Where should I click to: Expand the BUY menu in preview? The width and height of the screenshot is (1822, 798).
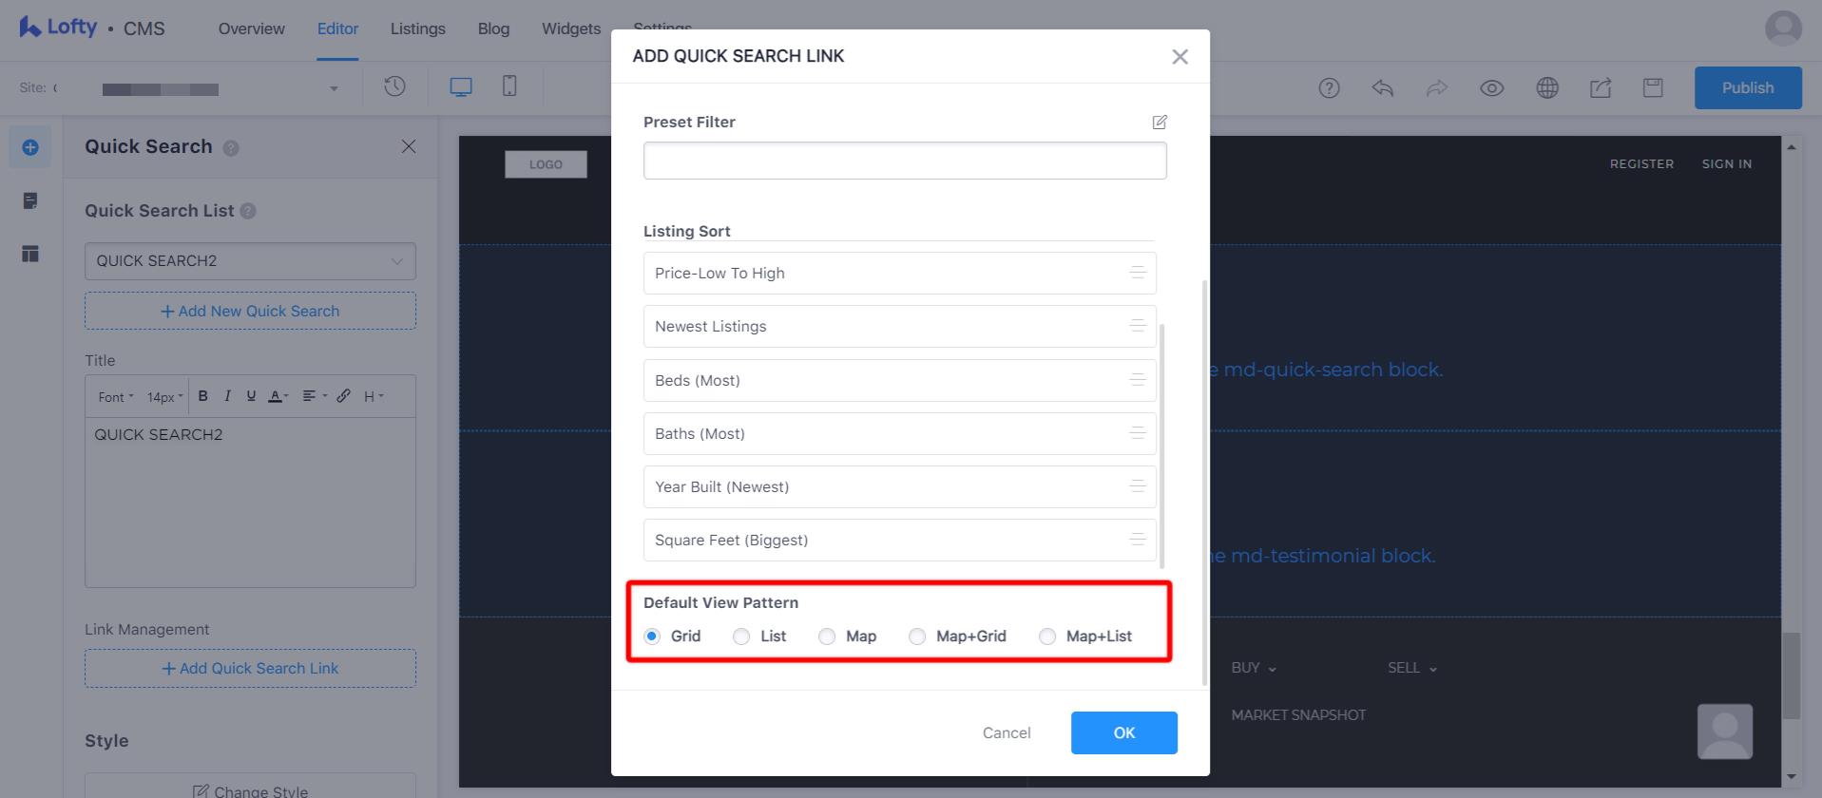tap(1254, 668)
